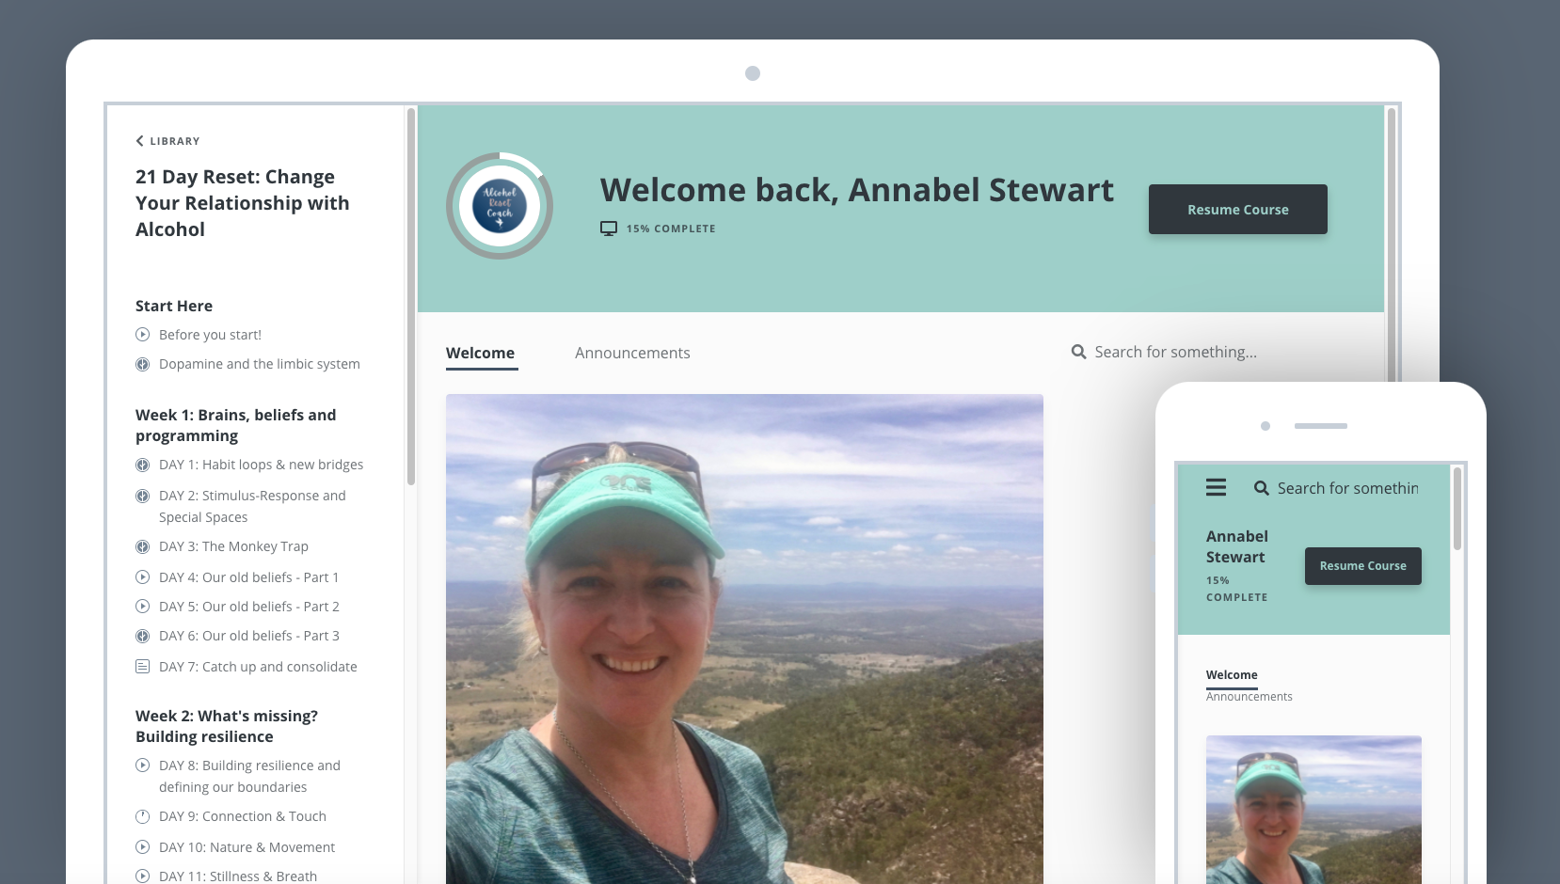
Task: Click the DAY 8 play icon
Action: pos(143,766)
